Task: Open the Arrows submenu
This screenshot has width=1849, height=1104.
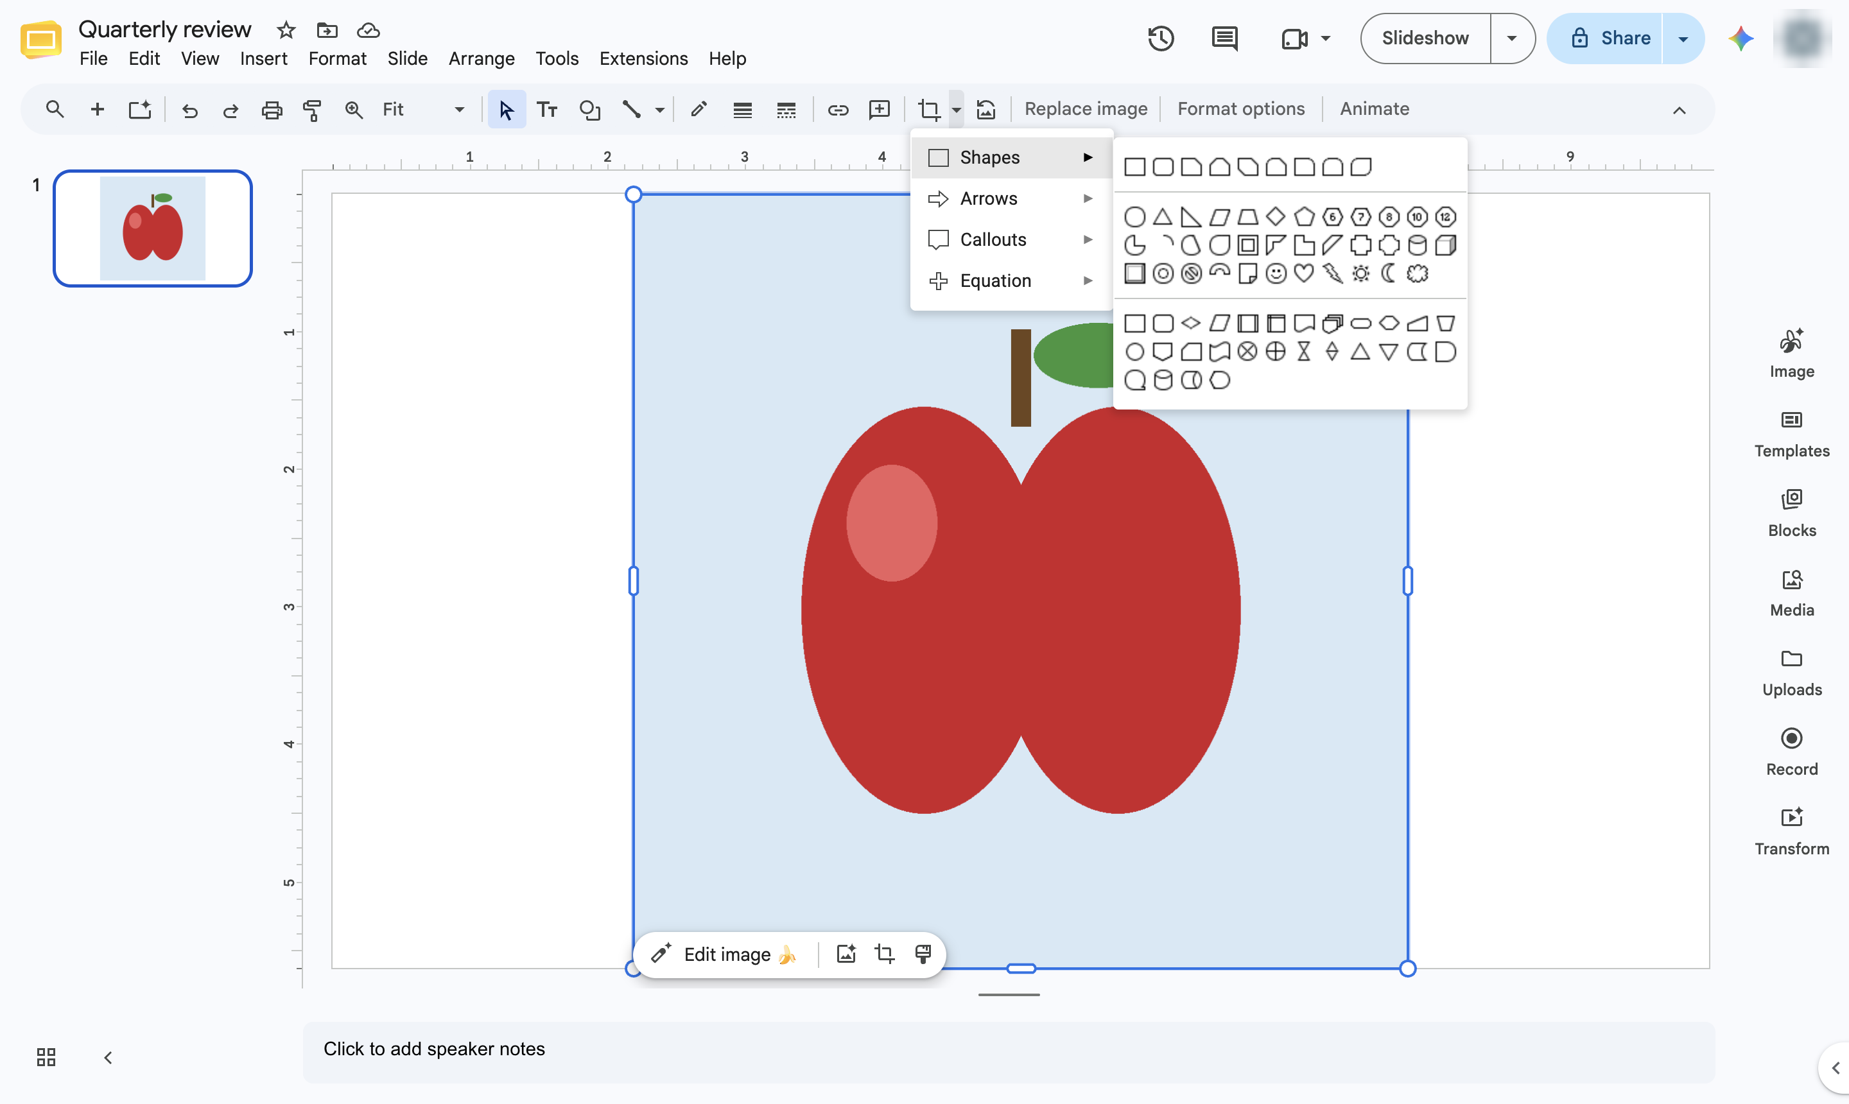Action: point(1011,198)
